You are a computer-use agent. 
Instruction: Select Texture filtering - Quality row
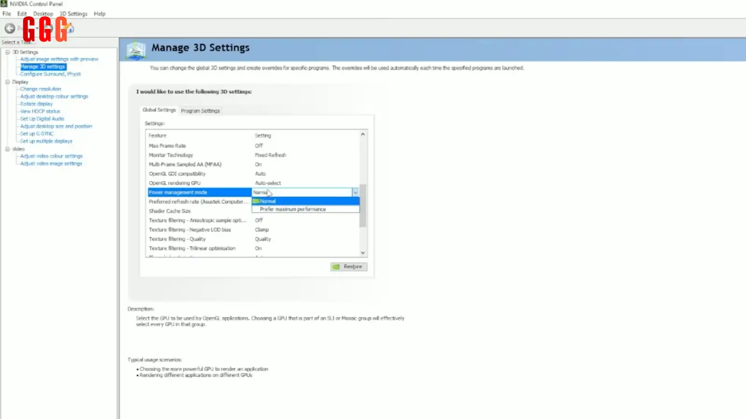(x=252, y=239)
